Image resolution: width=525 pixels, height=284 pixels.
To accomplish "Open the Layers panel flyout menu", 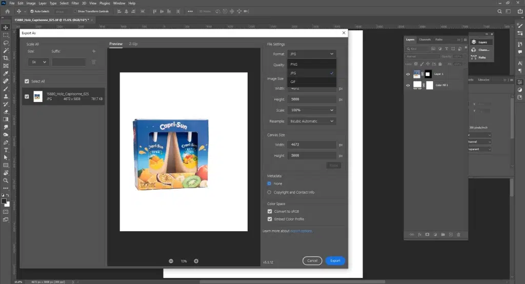I will (465, 40).
